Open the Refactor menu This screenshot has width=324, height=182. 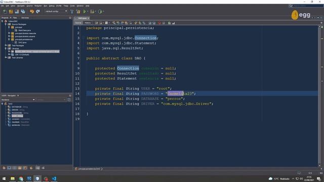tap(38, 6)
